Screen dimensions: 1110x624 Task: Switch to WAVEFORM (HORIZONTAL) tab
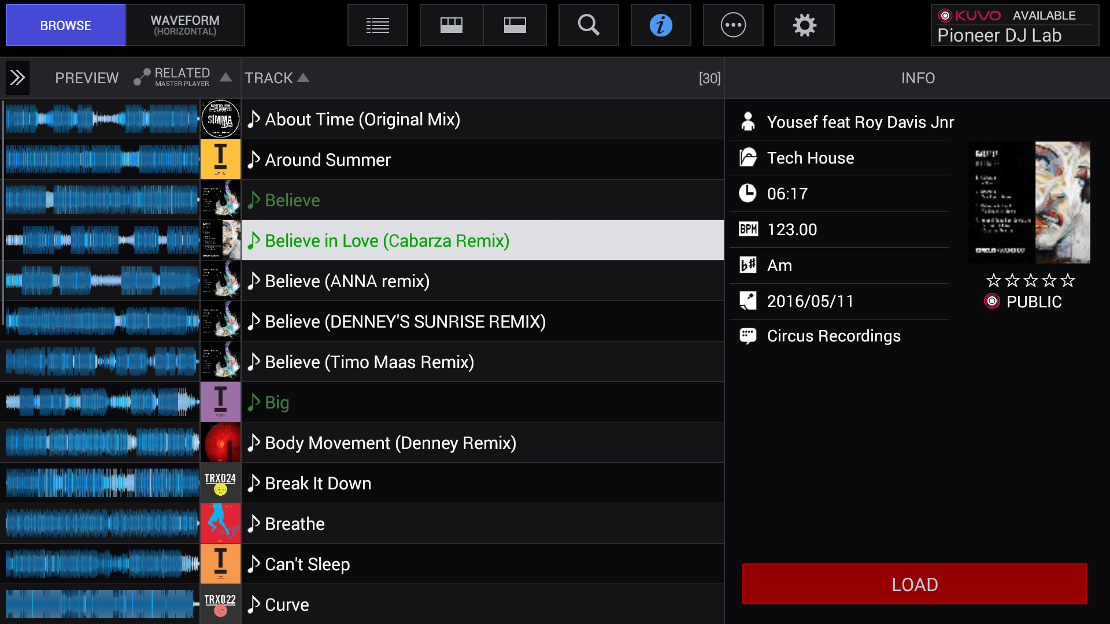pyautogui.click(x=185, y=25)
